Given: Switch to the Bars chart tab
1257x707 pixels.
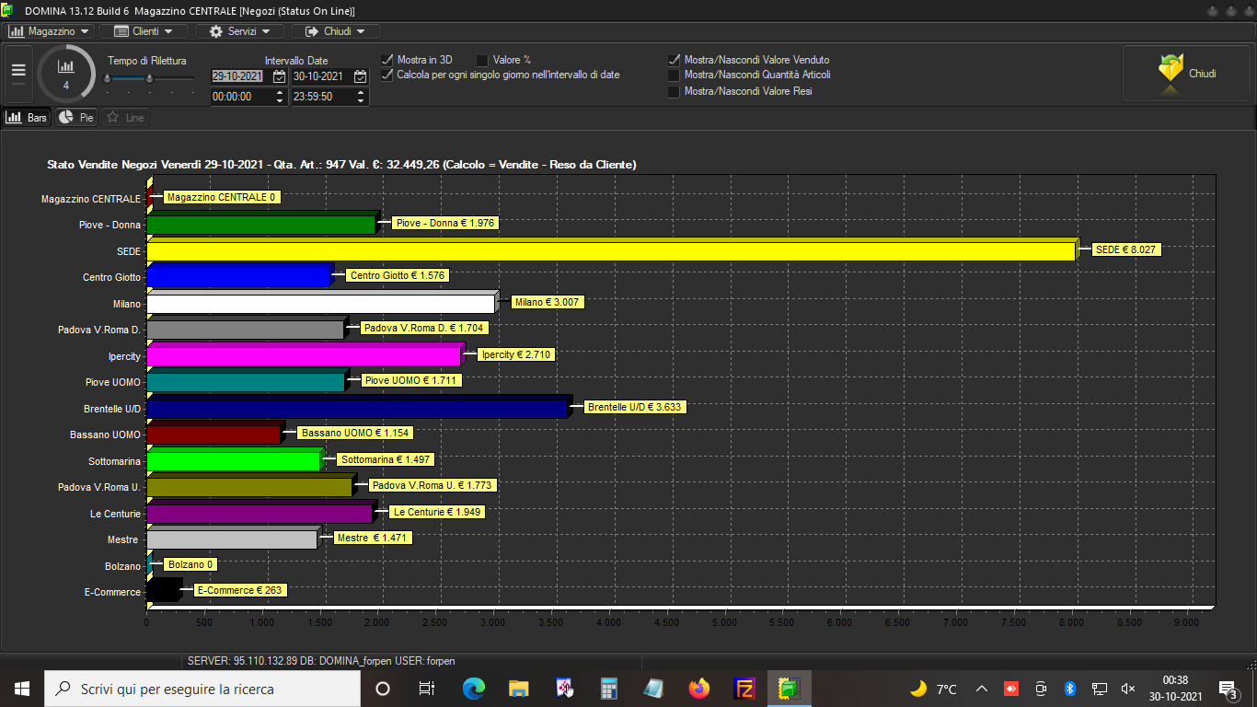Looking at the screenshot, I should pyautogui.click(x=27, y=118).
